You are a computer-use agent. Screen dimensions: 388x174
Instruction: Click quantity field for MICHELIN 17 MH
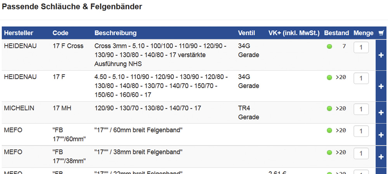point(361,109)
